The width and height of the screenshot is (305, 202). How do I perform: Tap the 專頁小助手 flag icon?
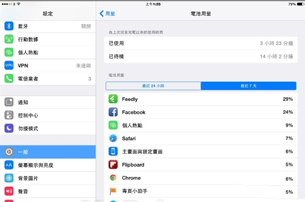[x=113, y=191]
